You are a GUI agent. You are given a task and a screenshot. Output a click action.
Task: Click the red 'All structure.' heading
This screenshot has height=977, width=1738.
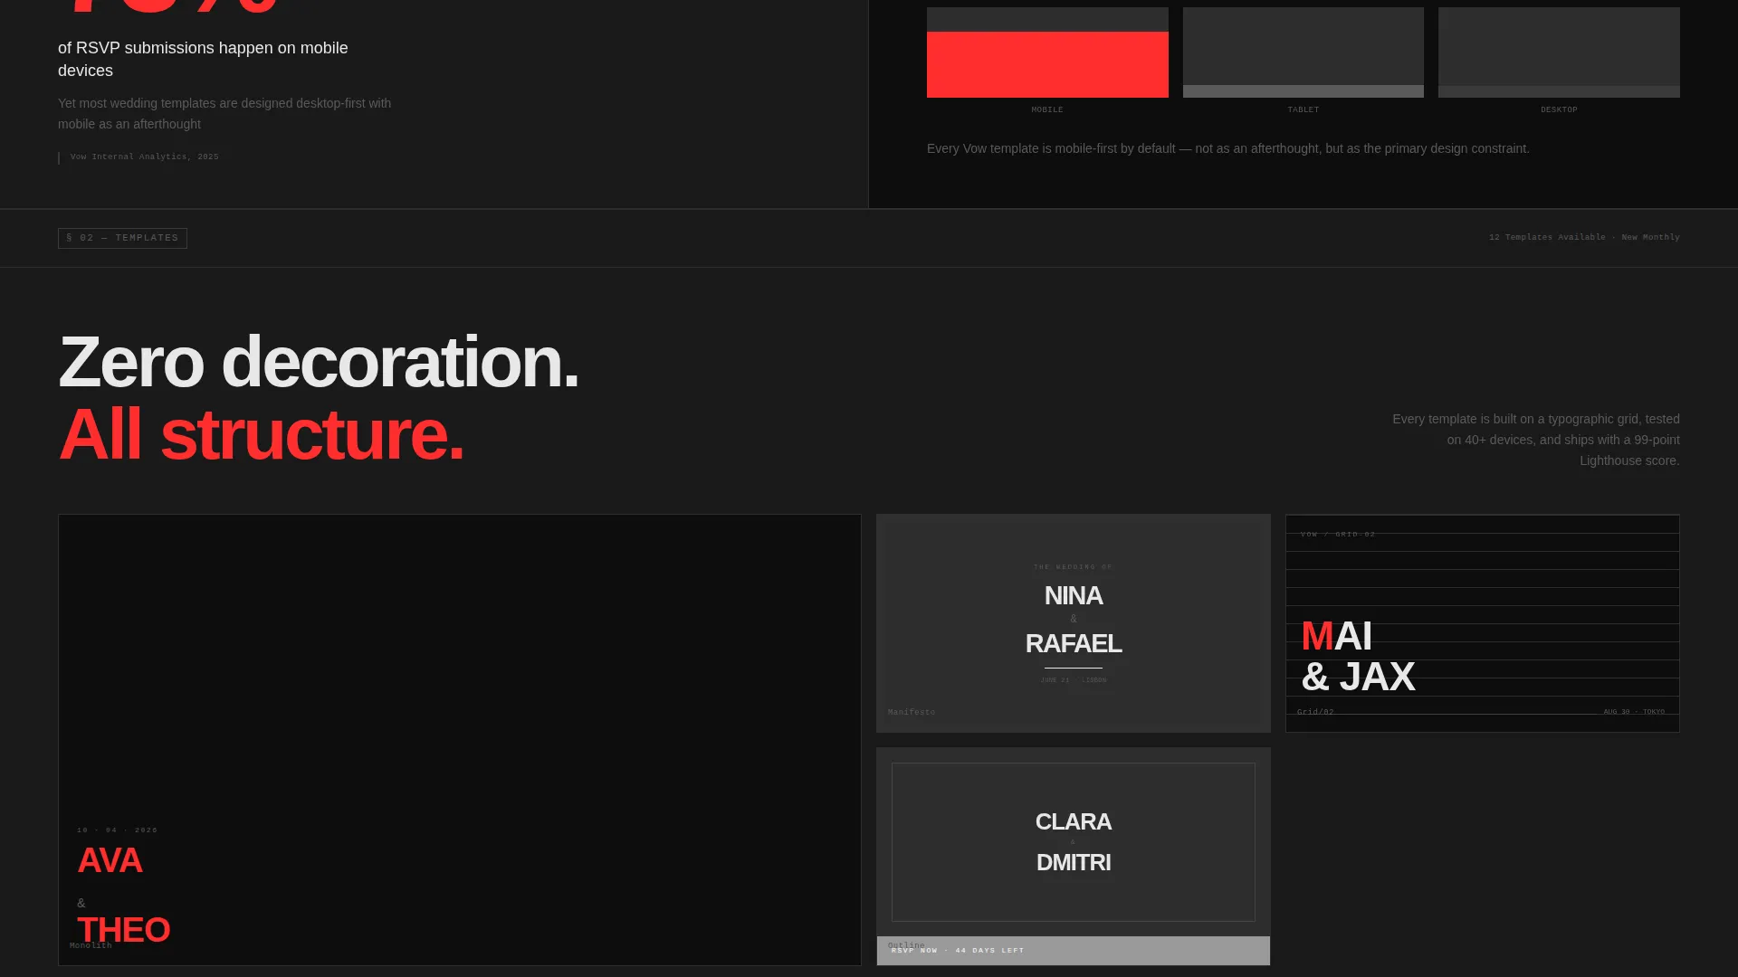262,434
